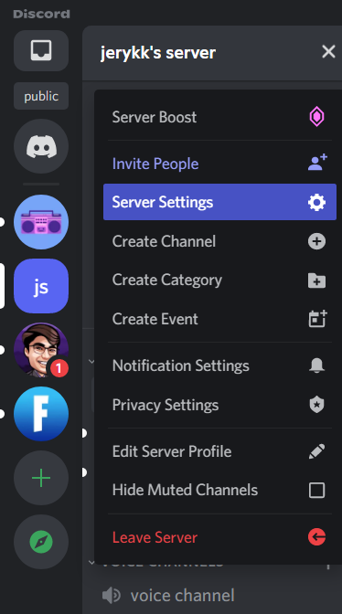Click the Server Settings gear icon
The height and width of the screenshot is (614, 342).
pos(317,202)
